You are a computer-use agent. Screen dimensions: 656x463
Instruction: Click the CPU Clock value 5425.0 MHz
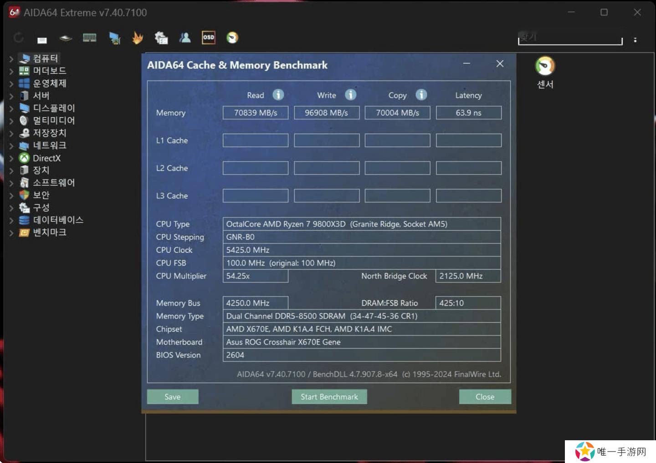pyautogui.click(x=362, y=250)
